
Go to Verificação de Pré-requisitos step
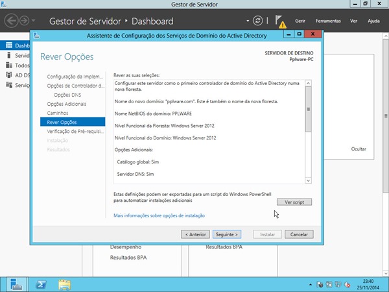[x=75, y=131]
